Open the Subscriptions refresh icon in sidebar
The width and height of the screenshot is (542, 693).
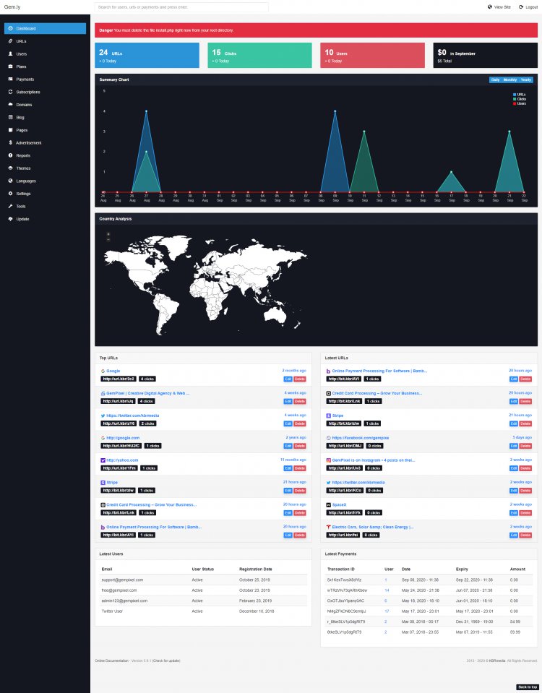pyautogui.click(x=11, y=92)
